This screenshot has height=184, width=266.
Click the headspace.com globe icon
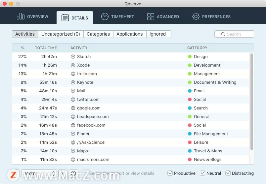coord(73,116)
